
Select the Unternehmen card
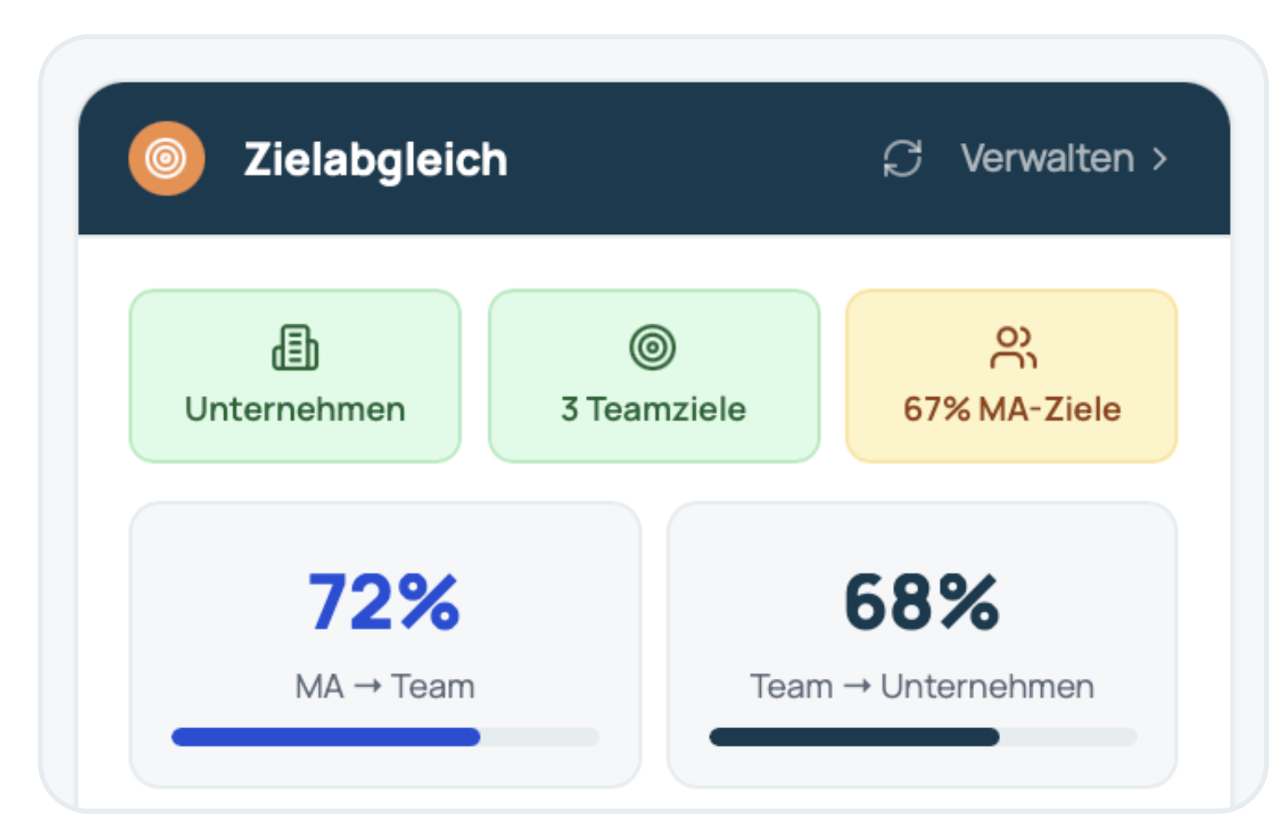[x=295, y=376]
